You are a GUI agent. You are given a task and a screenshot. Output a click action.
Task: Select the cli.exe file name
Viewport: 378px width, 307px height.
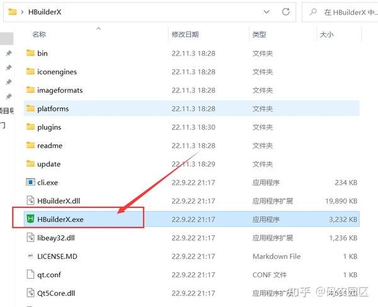47,182
